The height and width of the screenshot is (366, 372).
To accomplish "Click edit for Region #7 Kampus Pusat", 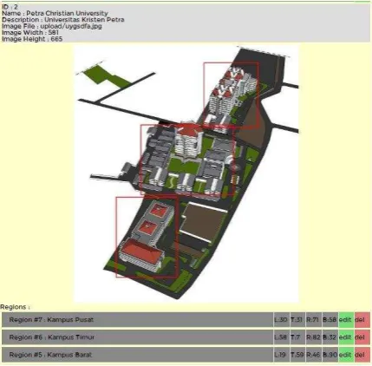I will 346,320.
